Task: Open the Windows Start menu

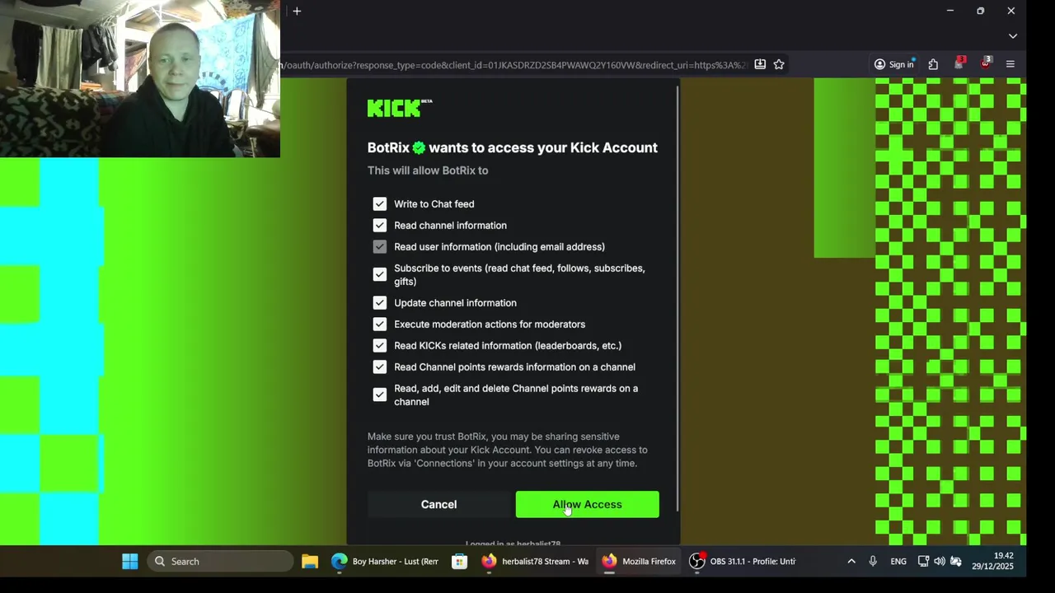Action: click(x=130, y=561)
